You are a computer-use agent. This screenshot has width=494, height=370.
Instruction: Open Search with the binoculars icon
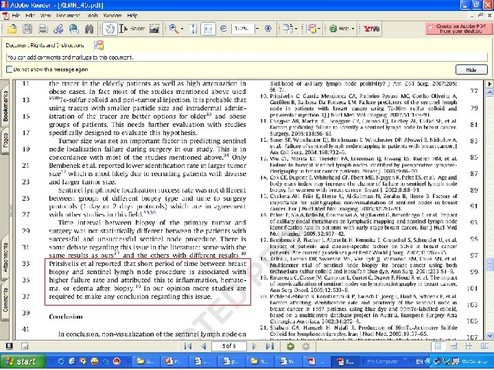click(89, 29)
